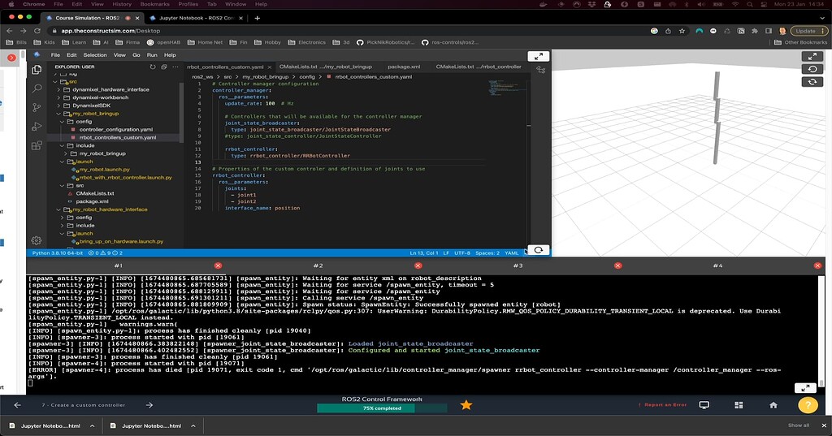
Task: Click Python 3.8.10 64-bit in status bar
Action: coord(58,253)
